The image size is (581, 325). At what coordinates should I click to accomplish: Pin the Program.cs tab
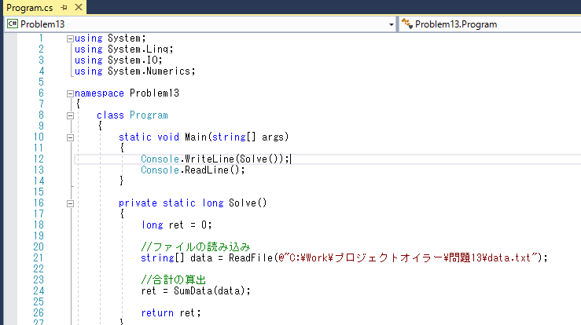[64, 7]
